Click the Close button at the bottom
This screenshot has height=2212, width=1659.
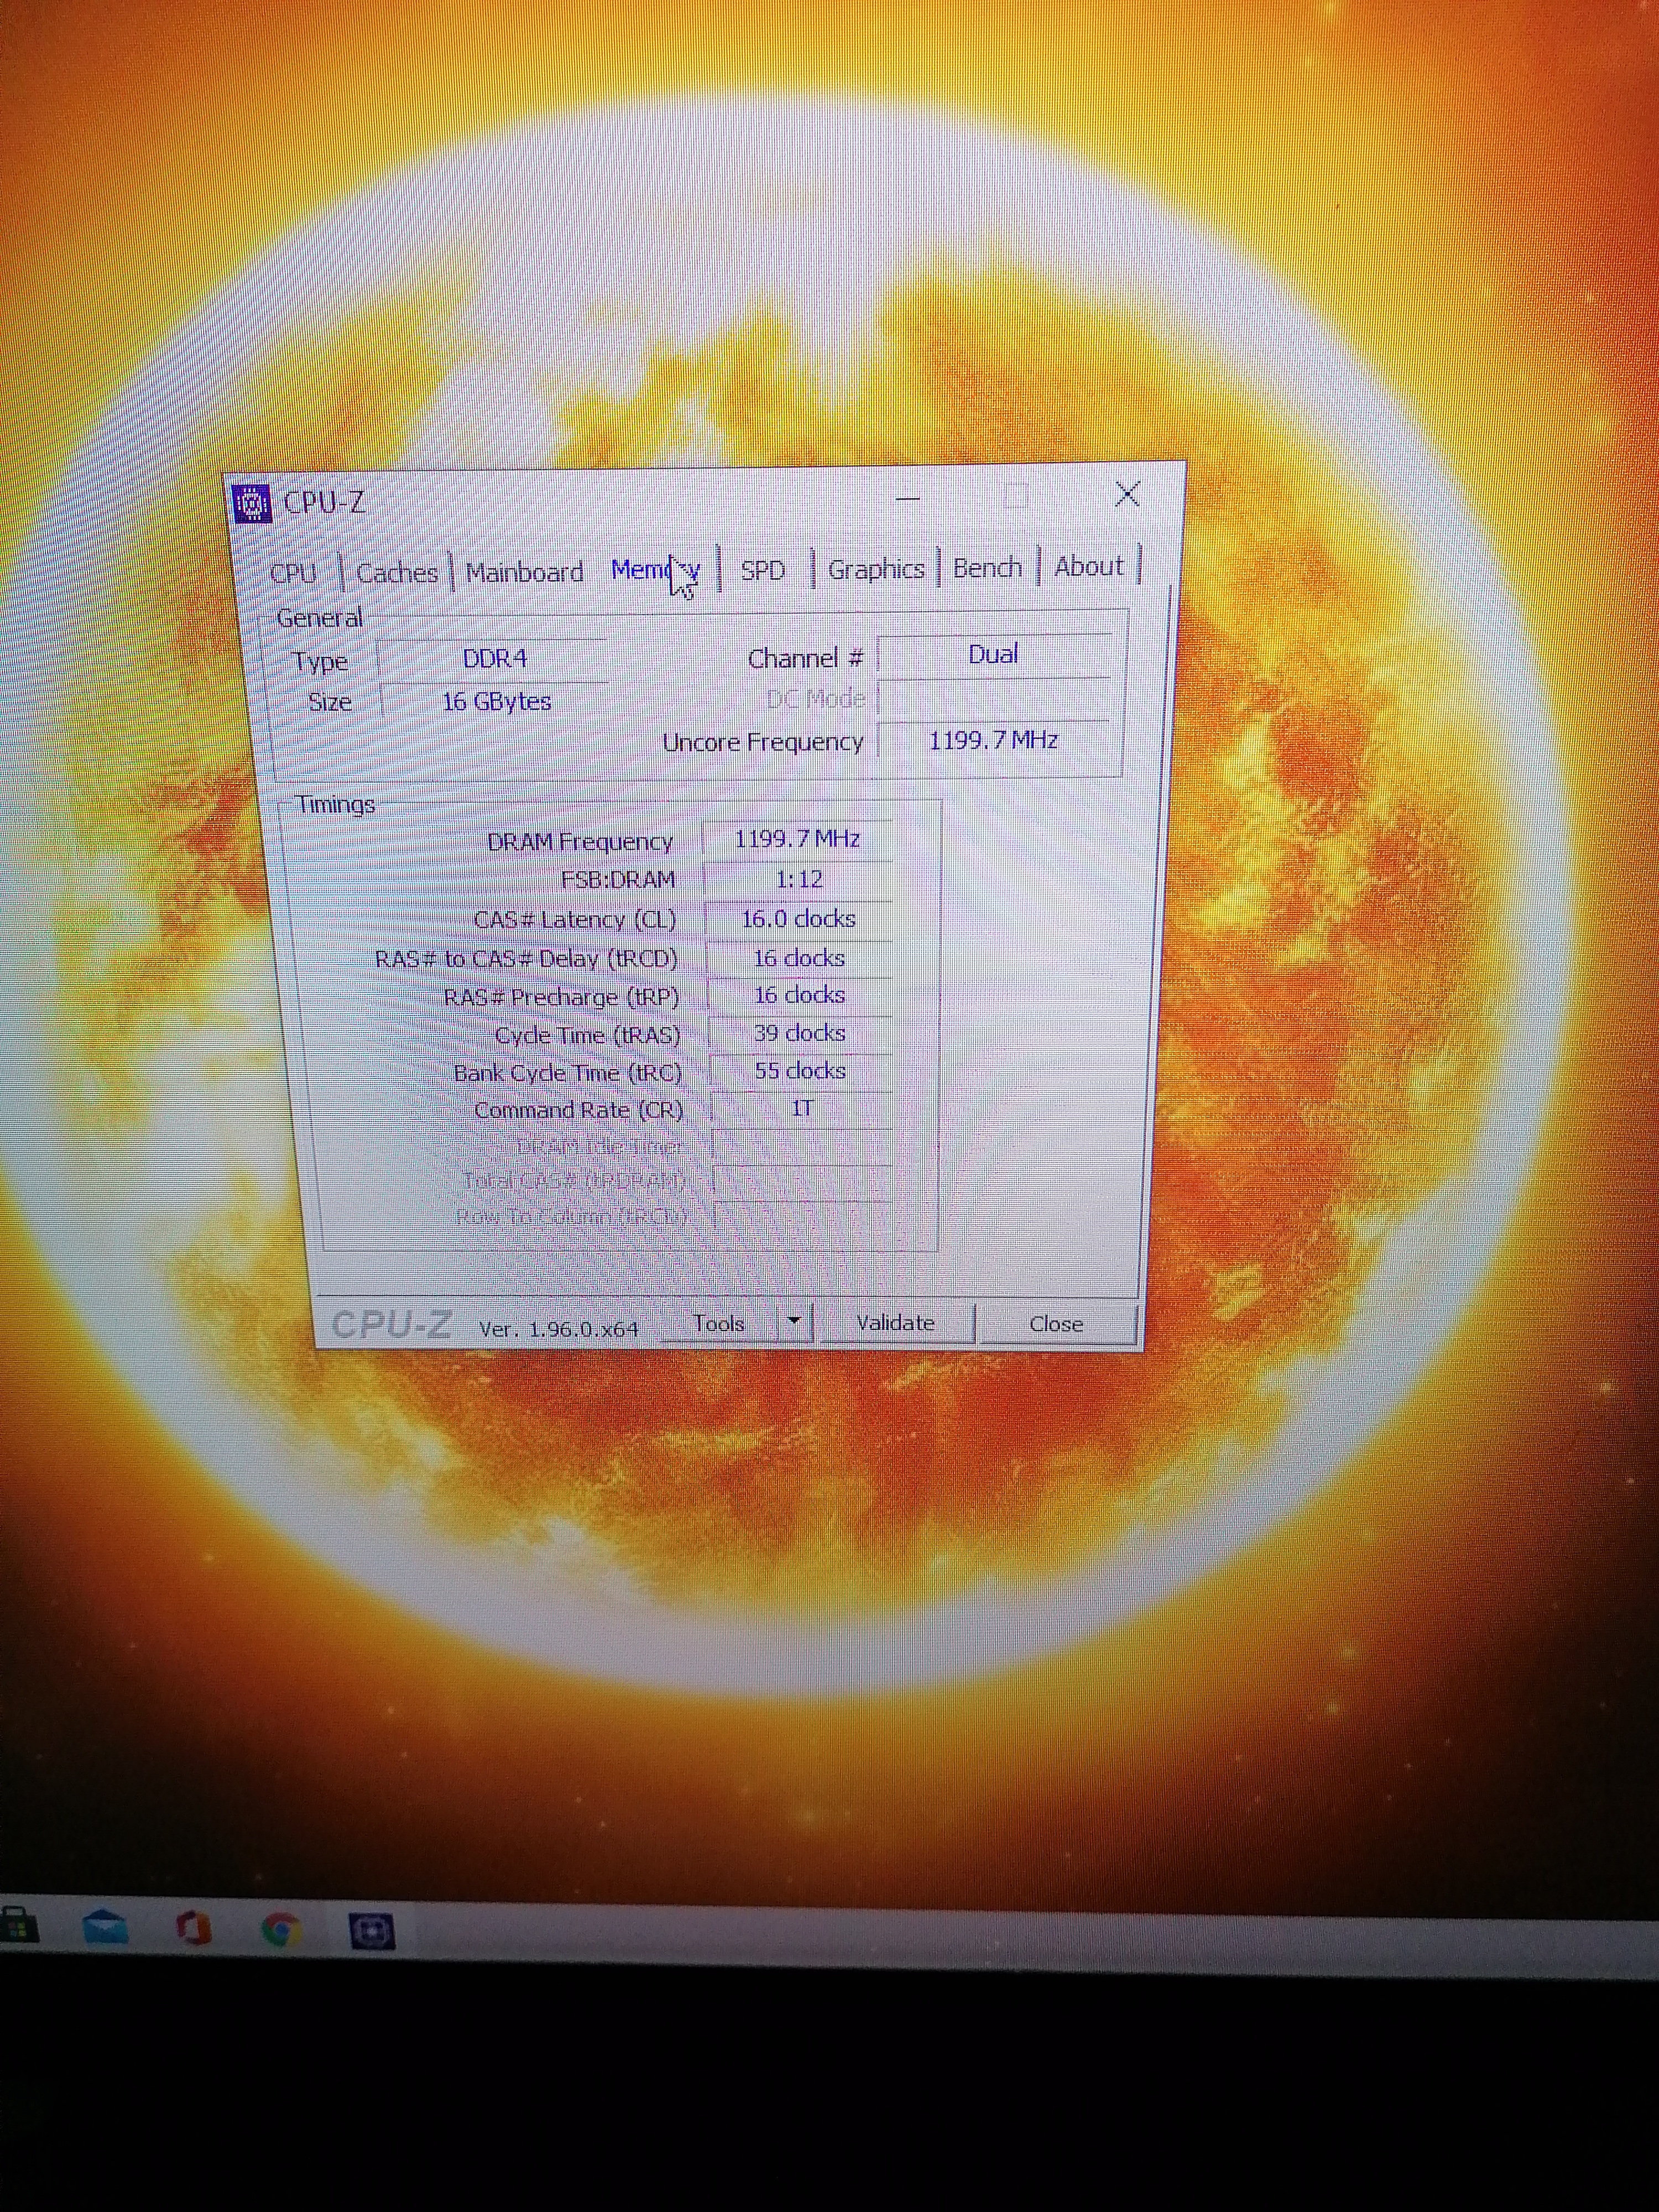pos(1056,1324)
